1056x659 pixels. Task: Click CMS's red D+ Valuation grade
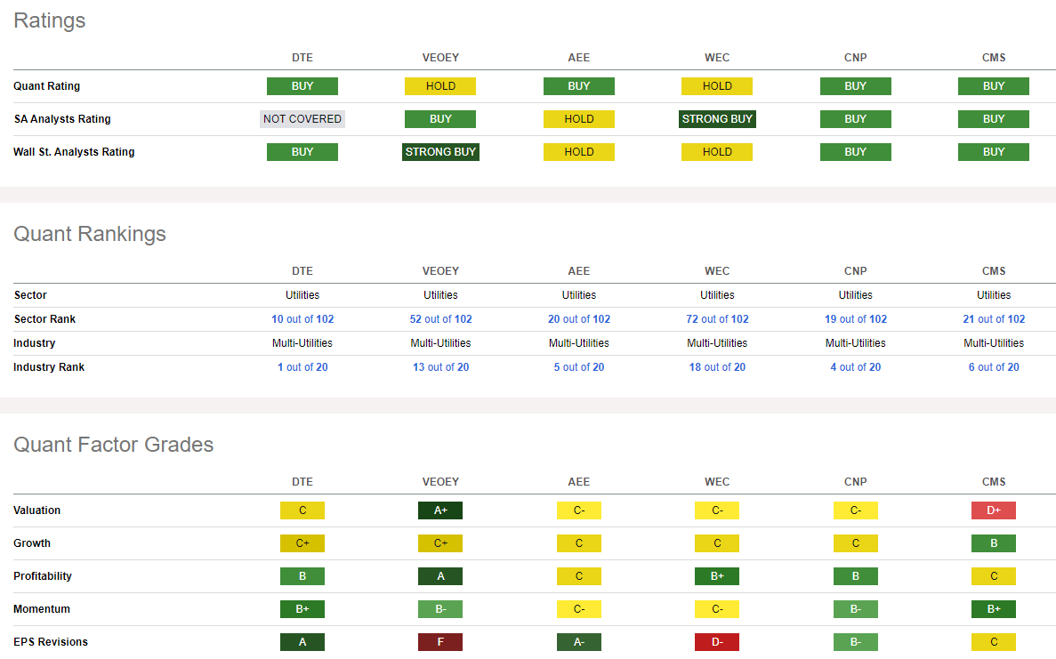tap(994, 510)
